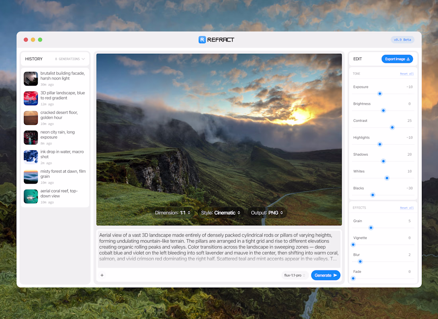Click the HISTORY panel heading
The height and width of the screenshot is (319, 438).
pyautogui.click(x=34, y=59)
